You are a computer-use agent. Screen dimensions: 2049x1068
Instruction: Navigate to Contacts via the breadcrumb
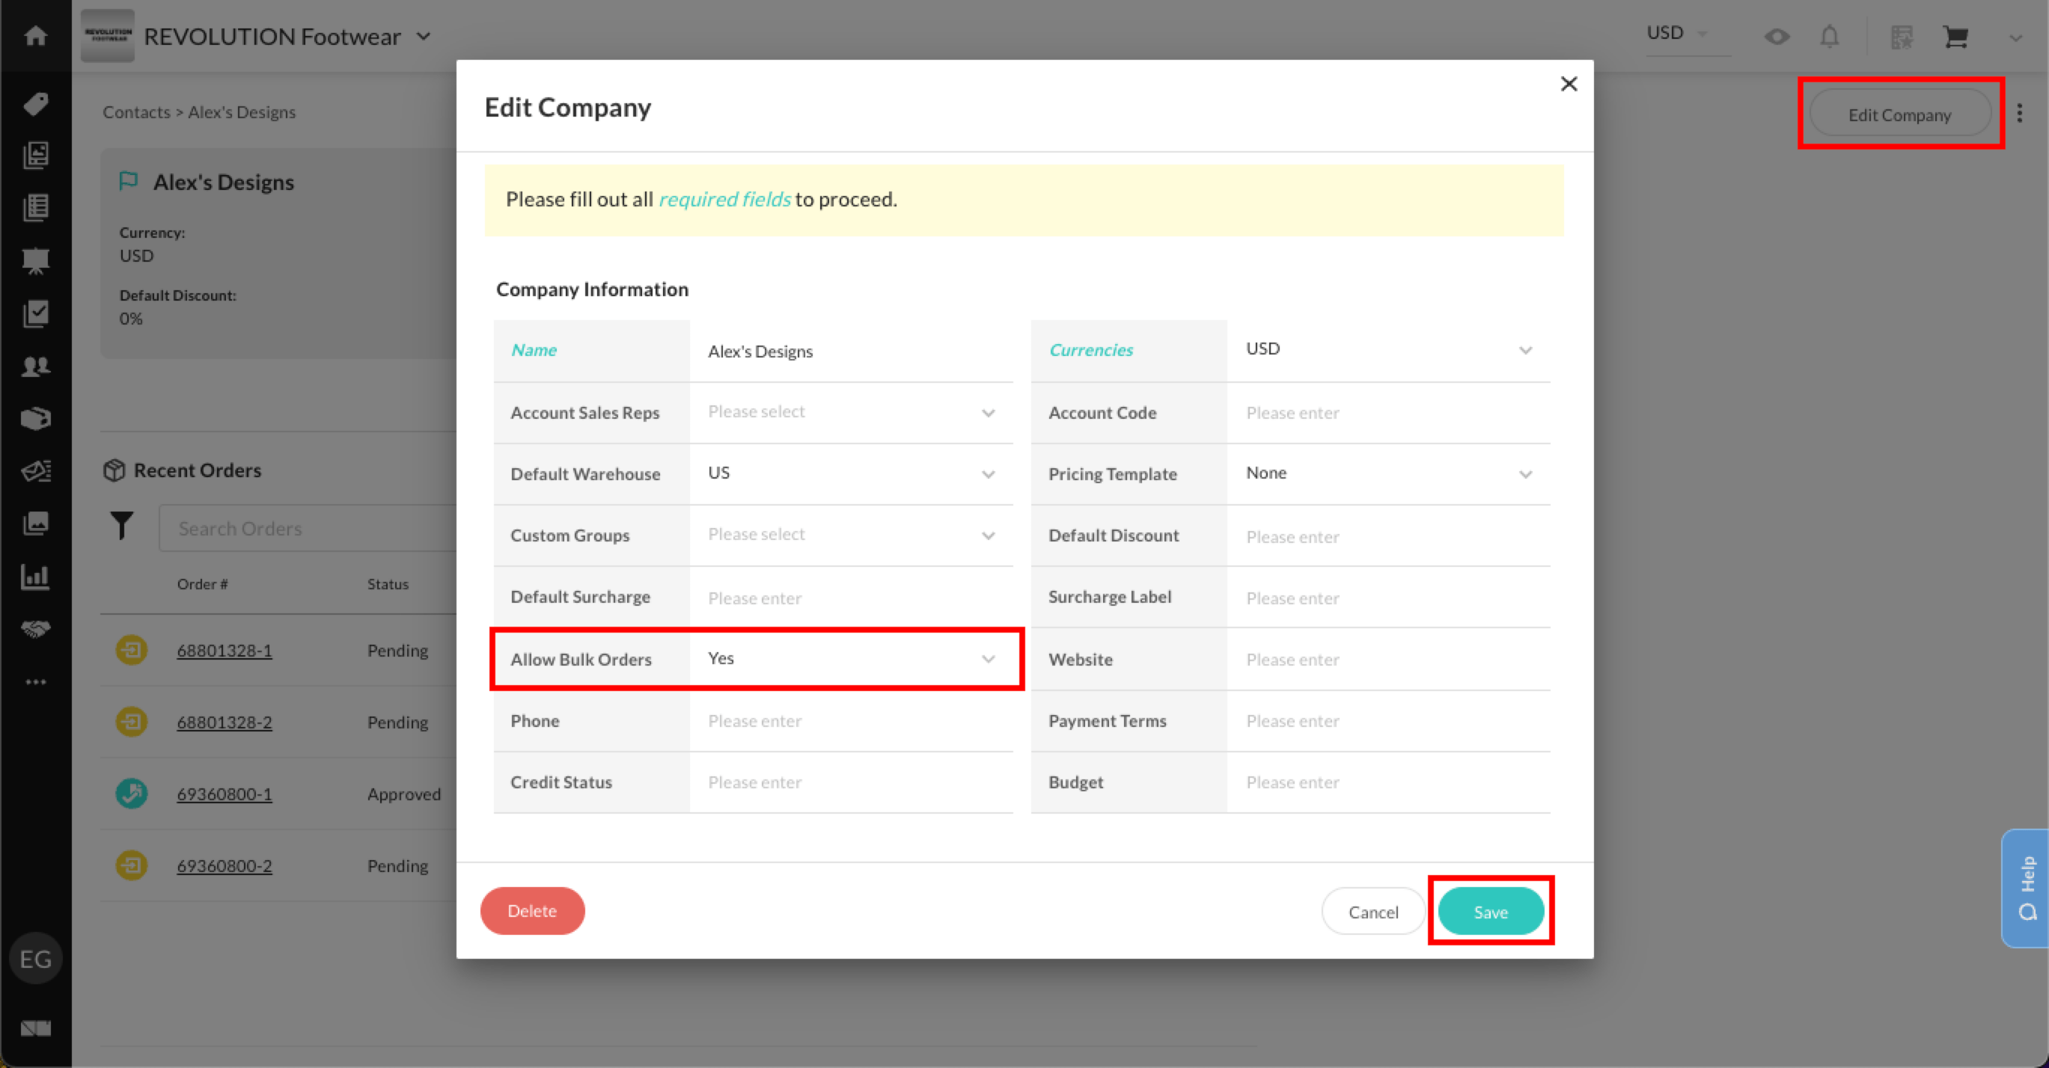click(136, 112)
